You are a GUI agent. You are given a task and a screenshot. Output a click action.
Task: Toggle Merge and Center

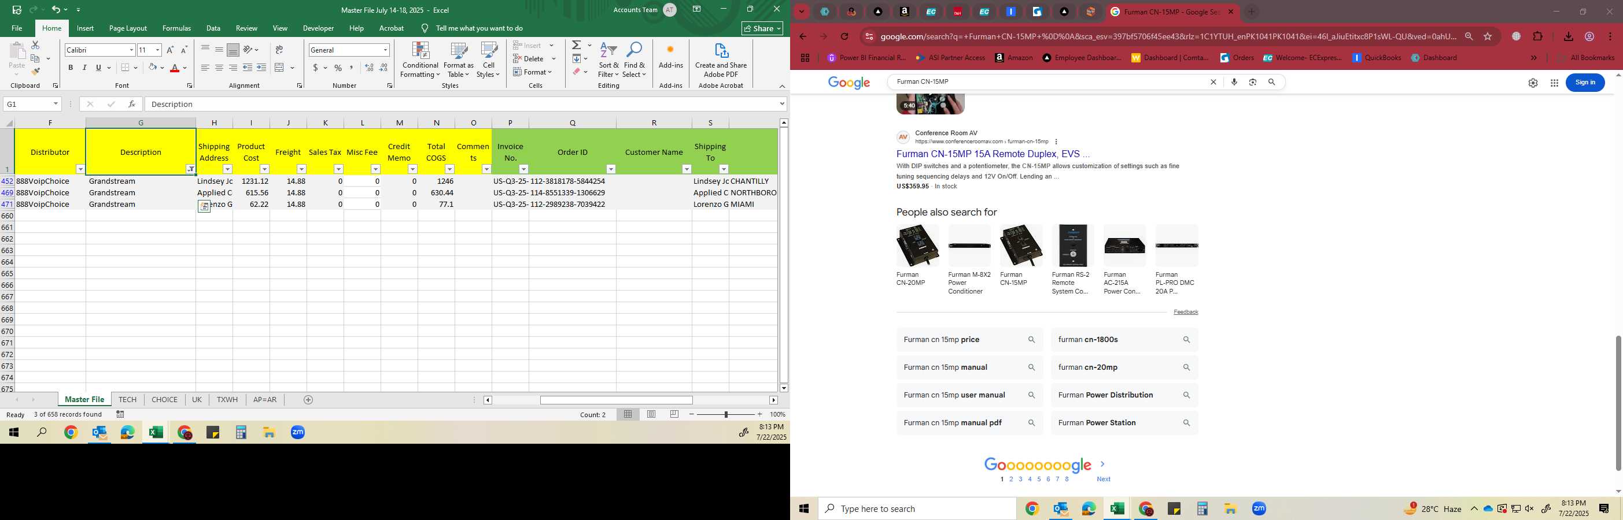point(280,68)
